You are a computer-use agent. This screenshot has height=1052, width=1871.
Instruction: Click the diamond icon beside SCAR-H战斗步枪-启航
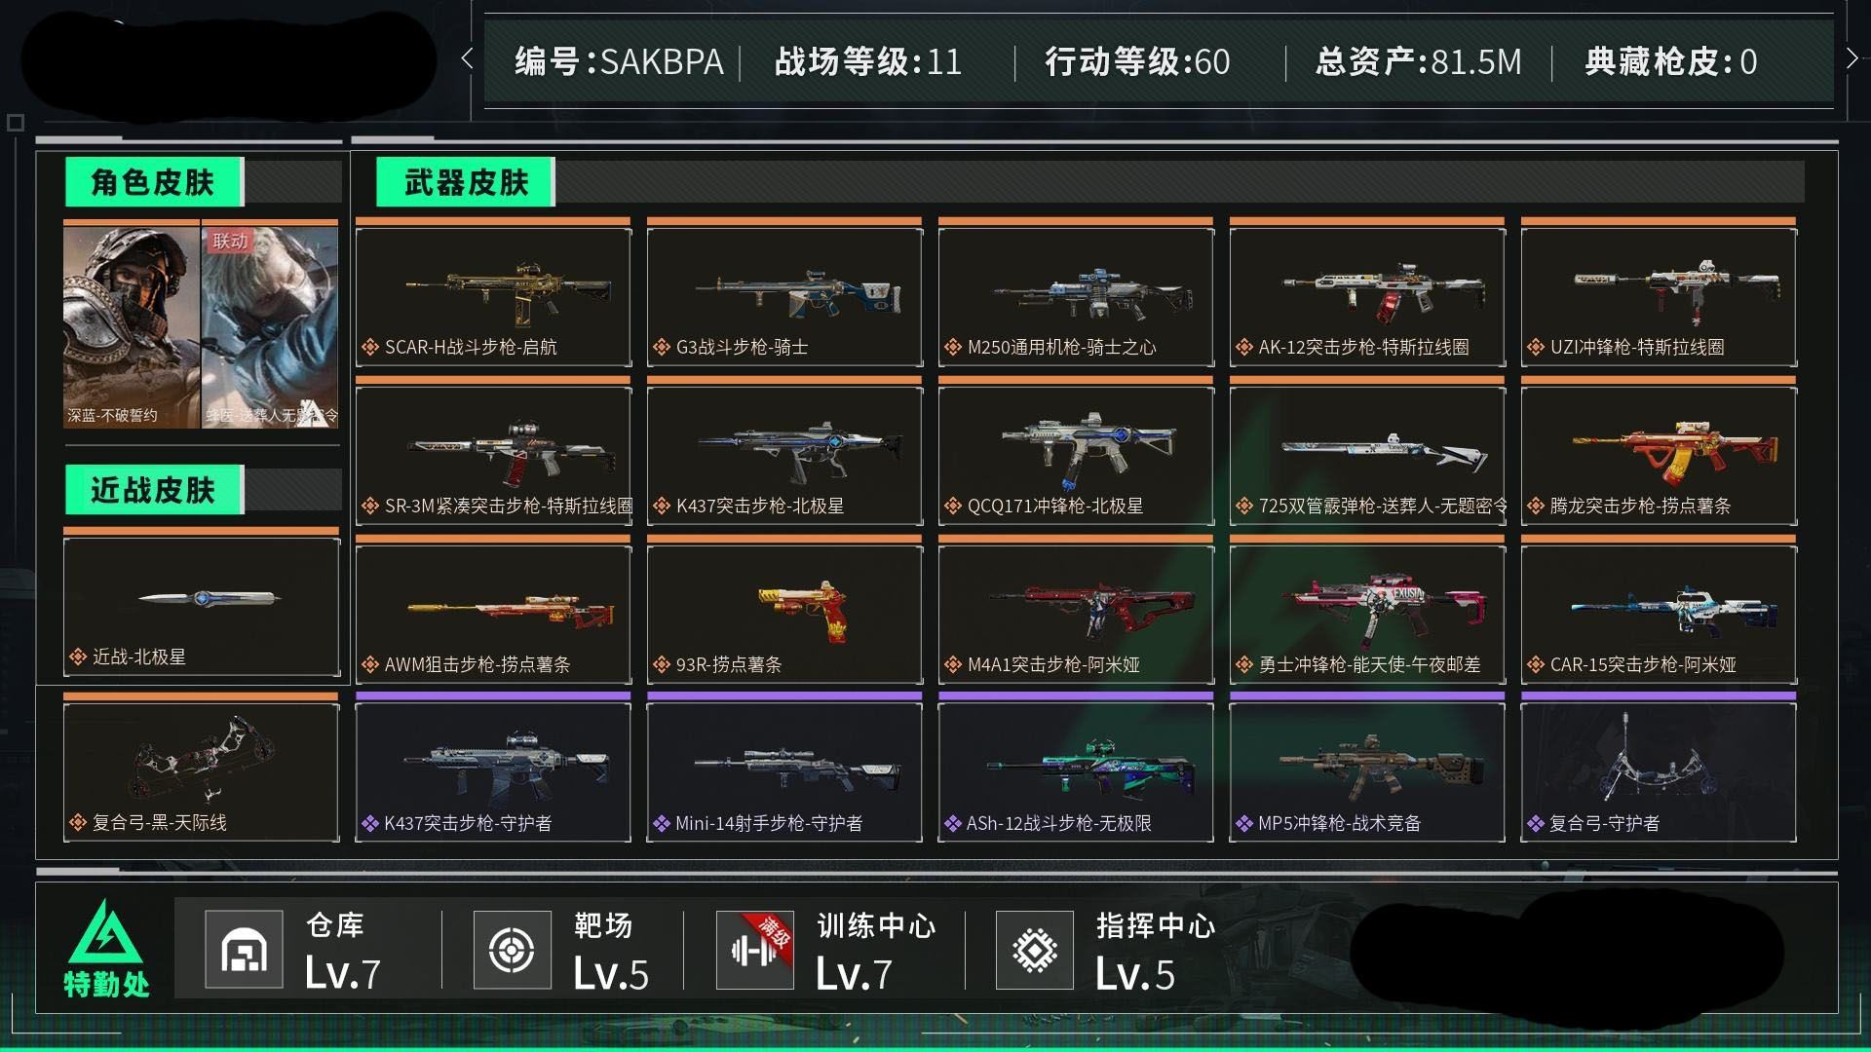pos(370,347)
